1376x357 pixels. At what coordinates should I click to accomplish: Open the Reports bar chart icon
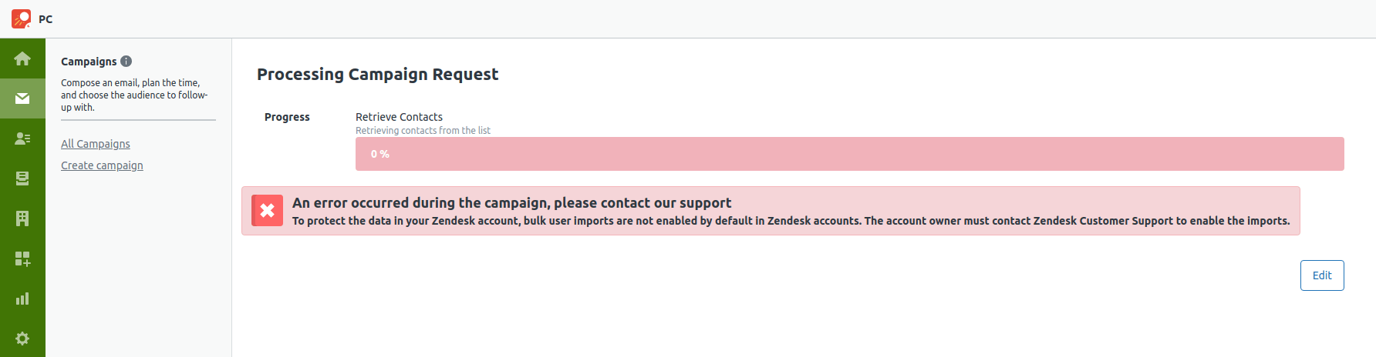[22, 299]
